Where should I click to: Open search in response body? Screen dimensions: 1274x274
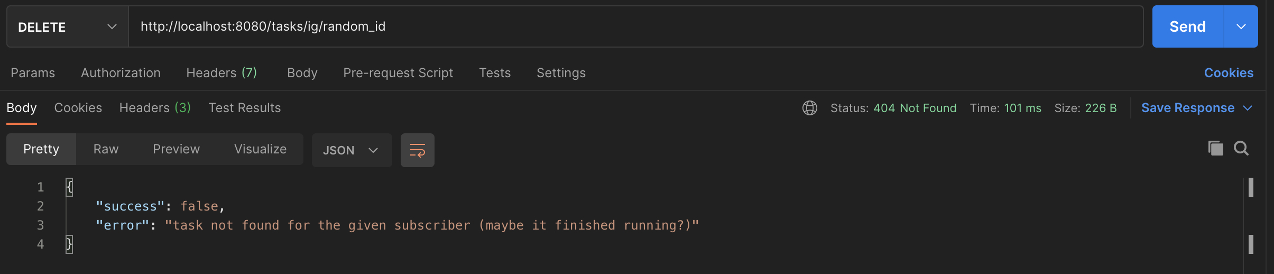pyautogui.click(x=1241, y=149)
